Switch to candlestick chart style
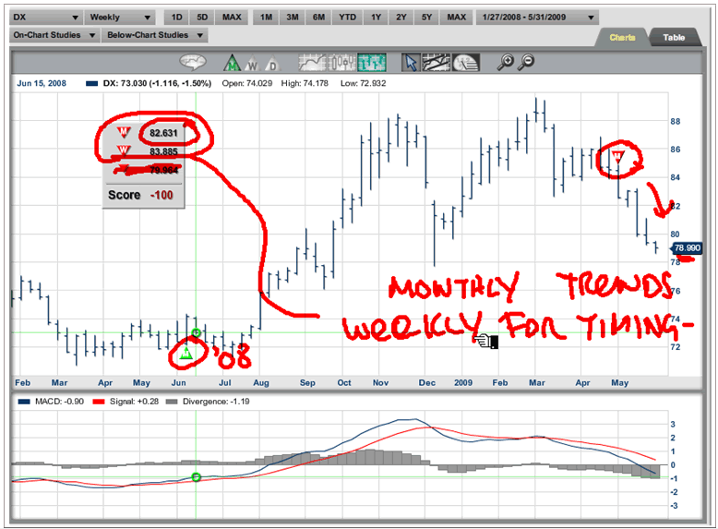Viewport: 718px width, 529px height. click(342, 63)
